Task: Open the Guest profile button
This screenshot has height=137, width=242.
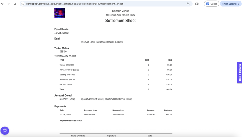Action: [211, 4]
